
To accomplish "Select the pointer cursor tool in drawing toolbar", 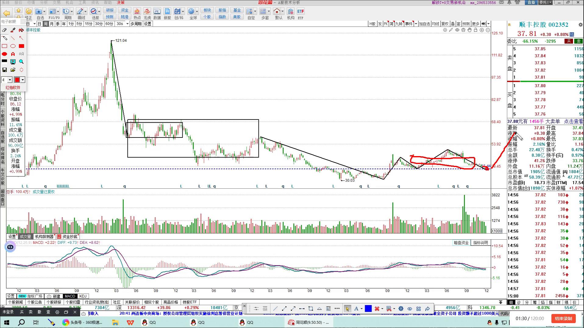I will pyautogui.click(x=347, y=308).
